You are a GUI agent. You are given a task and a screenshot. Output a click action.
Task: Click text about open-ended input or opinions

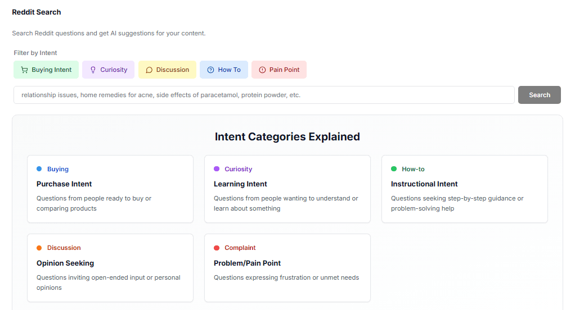(108, 282)
